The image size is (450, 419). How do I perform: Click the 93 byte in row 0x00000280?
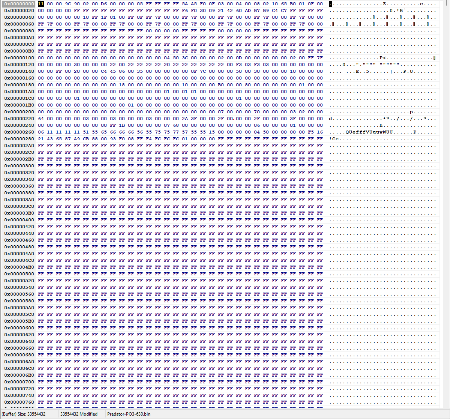(x=113, y=139)
